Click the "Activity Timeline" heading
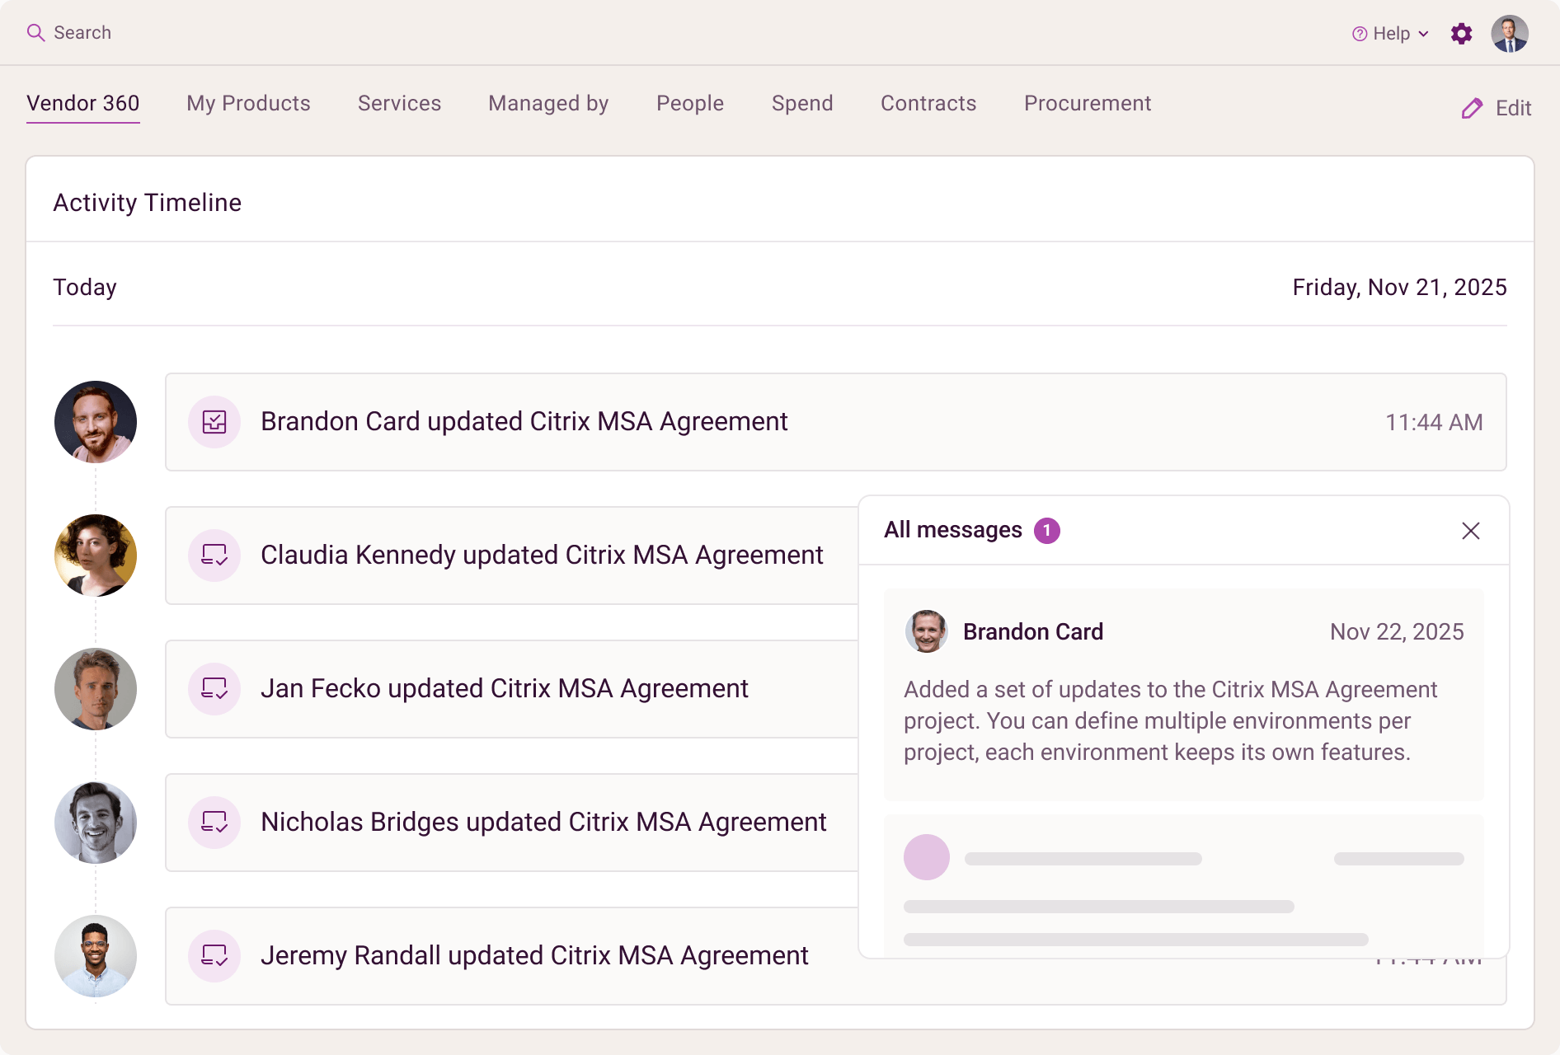 (x=148, y=203)
